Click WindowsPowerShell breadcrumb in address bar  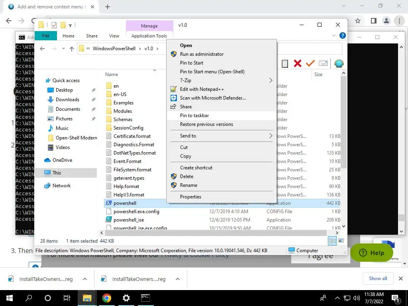(114, 49)
